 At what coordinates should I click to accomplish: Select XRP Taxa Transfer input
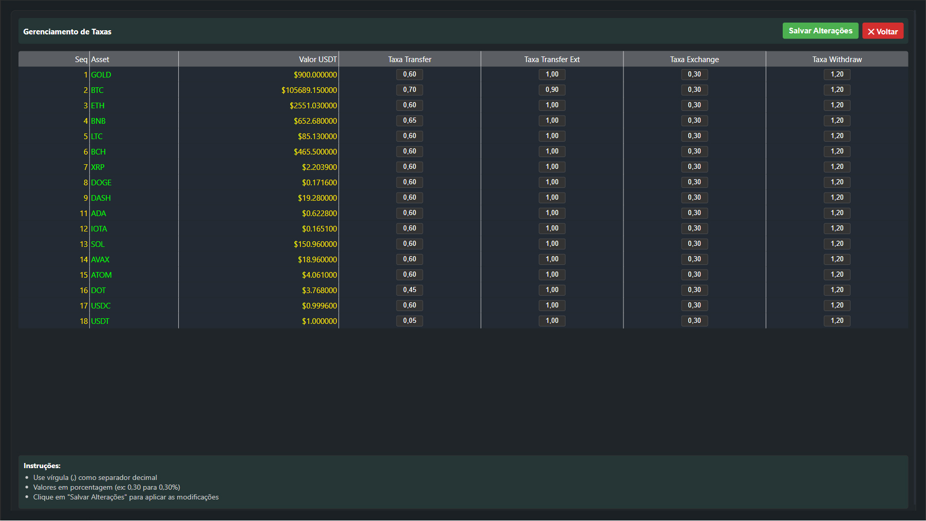[x=409, y=167]
